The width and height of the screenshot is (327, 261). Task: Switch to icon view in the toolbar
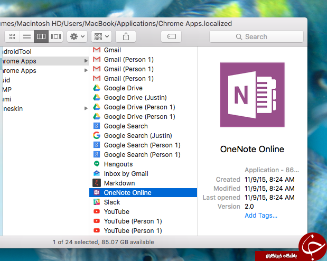(12, 36)
